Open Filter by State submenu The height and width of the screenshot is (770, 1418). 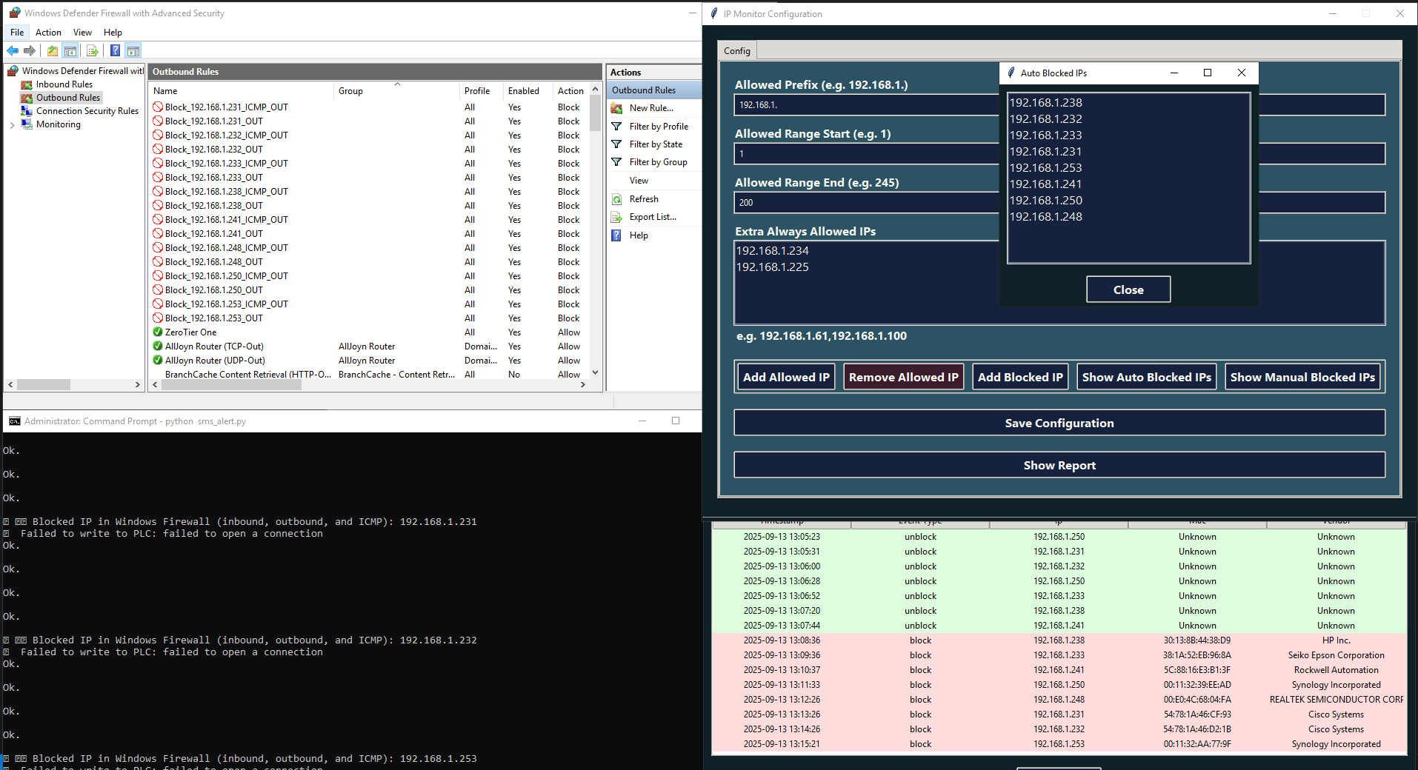click(656, 144)
